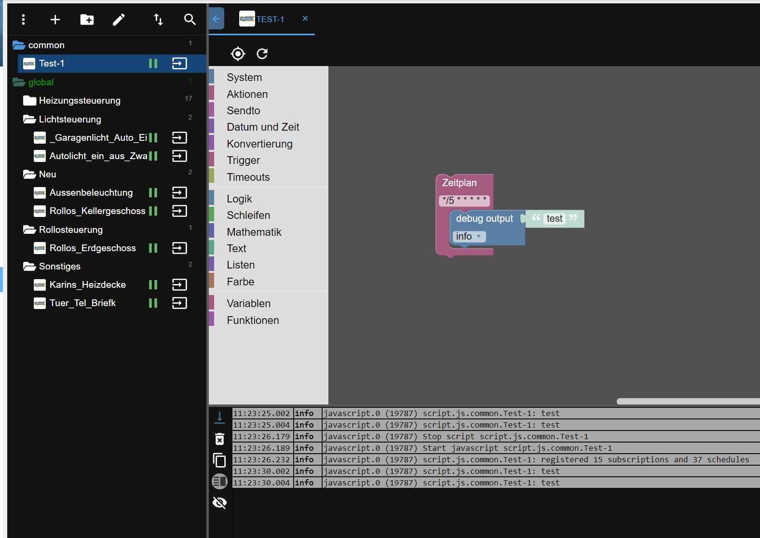This screenshot has height=538, width=760.
Task: Edit the 'test' text field in block
Action: [555, 219]
